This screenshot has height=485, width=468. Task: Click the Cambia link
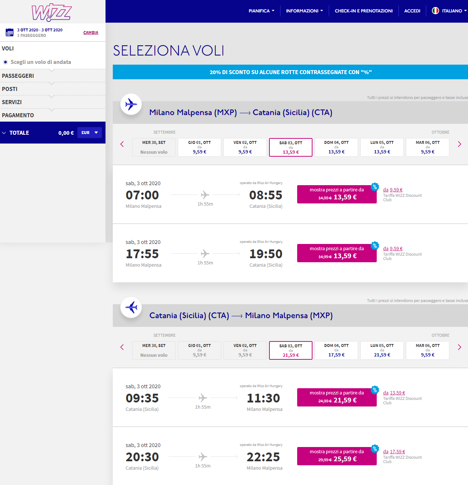91,33
